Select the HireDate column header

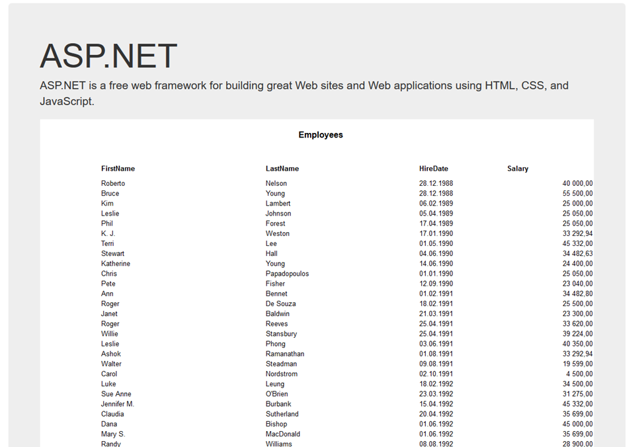point(433,169)
